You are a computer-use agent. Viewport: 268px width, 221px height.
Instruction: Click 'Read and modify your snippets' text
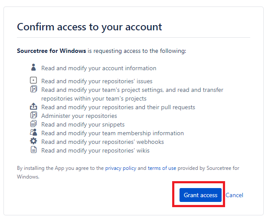click(x=83, y=124)
